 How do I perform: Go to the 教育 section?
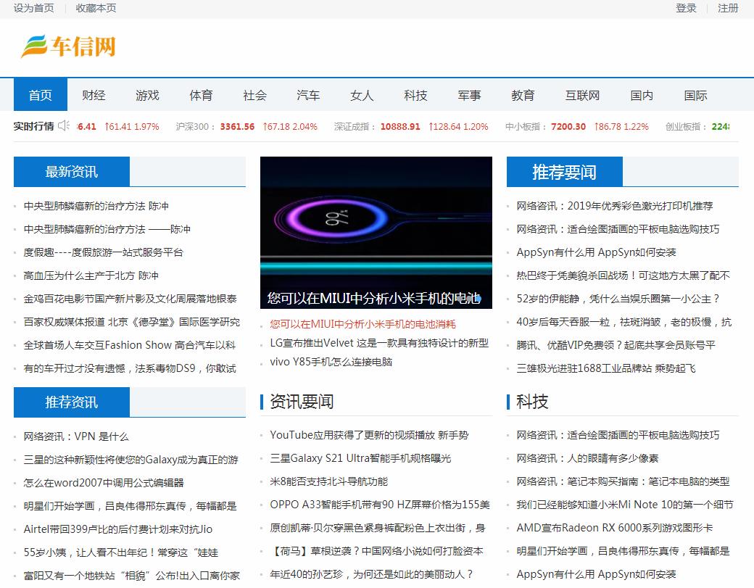523,95
